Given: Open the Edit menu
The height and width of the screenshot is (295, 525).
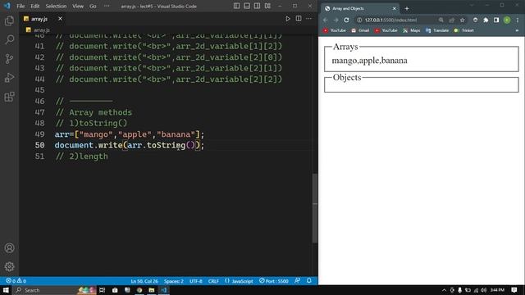Looking at the screenshot, I should coord(34,6).
